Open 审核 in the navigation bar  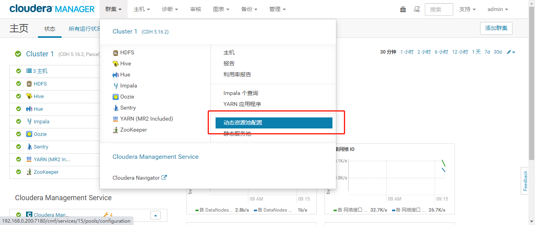pos(195,9)
